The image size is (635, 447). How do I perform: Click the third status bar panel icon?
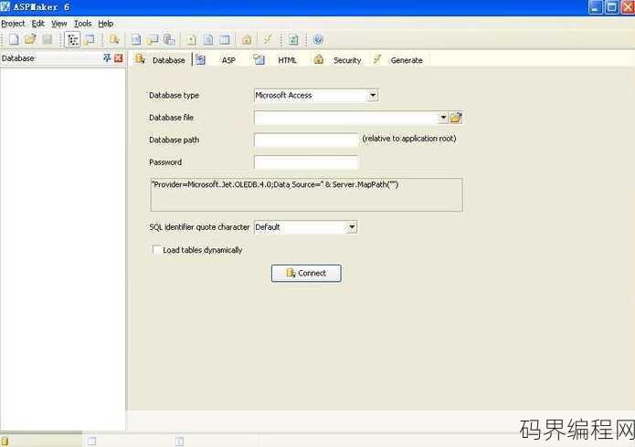click(179, 441)
